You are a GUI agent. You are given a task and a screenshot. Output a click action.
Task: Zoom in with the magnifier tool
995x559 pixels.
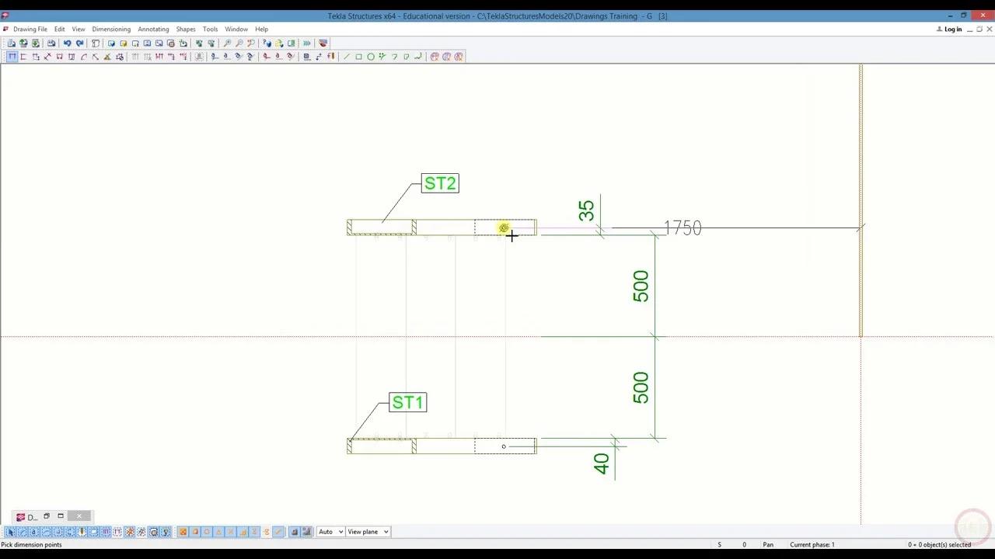coord(226,43)
